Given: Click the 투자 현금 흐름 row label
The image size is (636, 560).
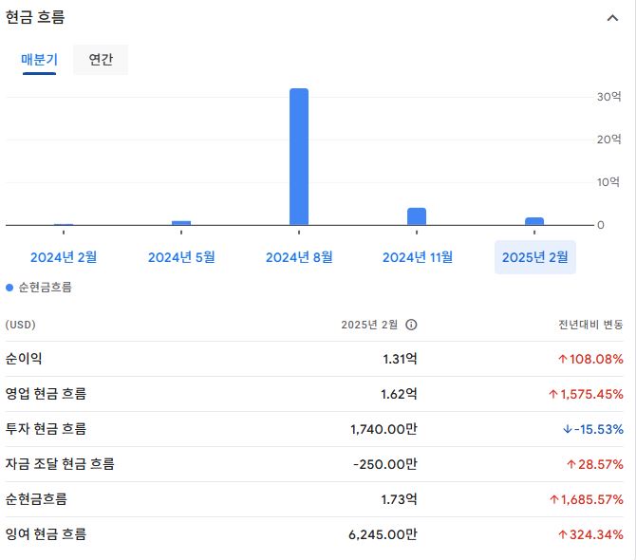Looking at the screenshot, I should click(x=46, y=429).
